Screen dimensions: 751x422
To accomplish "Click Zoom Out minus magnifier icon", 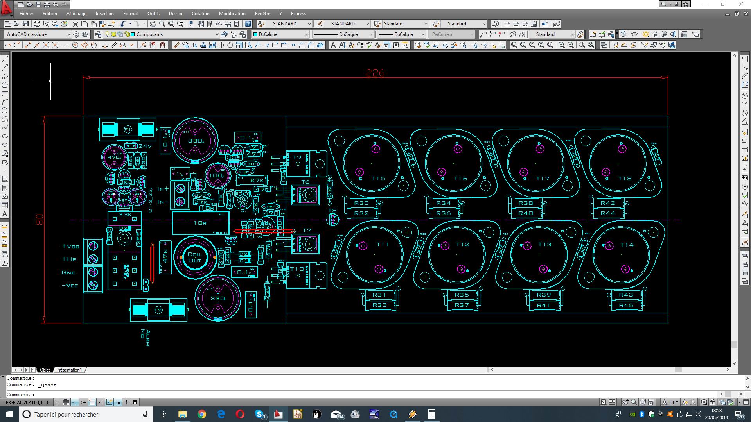I will 571,45.
